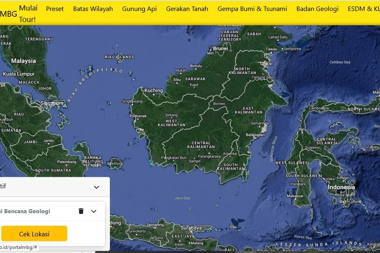Screen dimensions: 380x253
Task: Click the Sampit map label
Action: click(x=194, y=161)
